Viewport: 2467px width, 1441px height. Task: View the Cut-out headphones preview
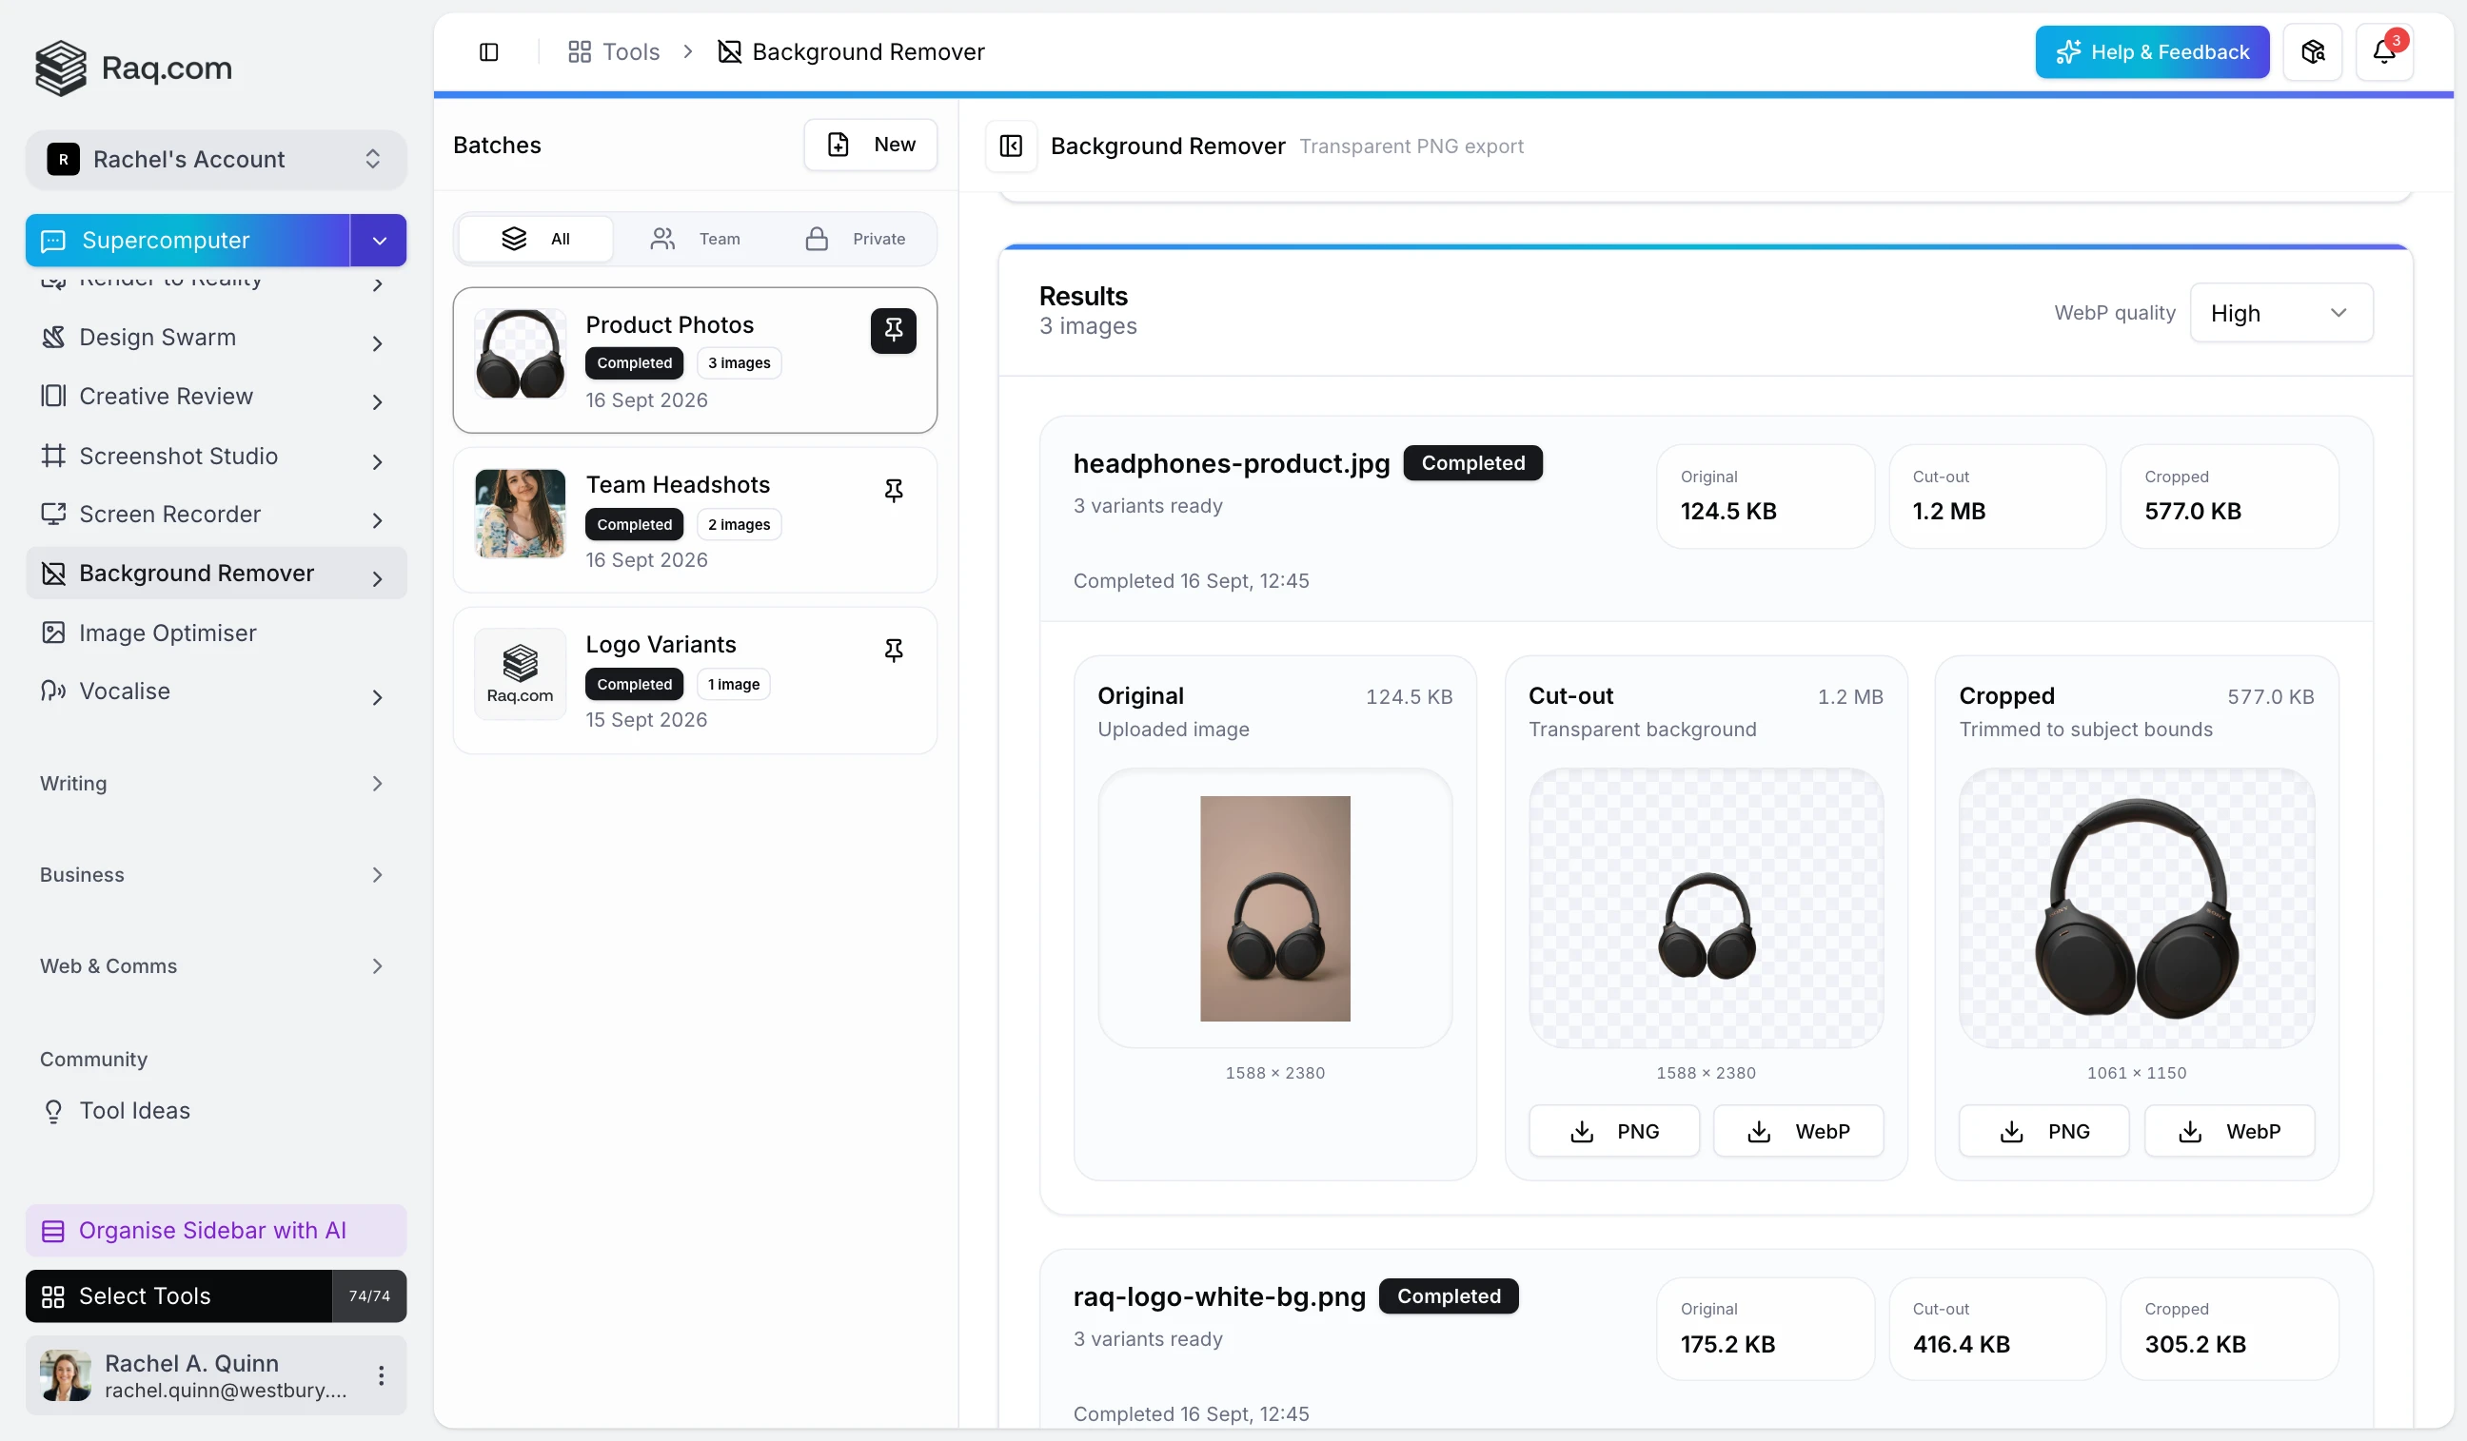click(1706, 908)
